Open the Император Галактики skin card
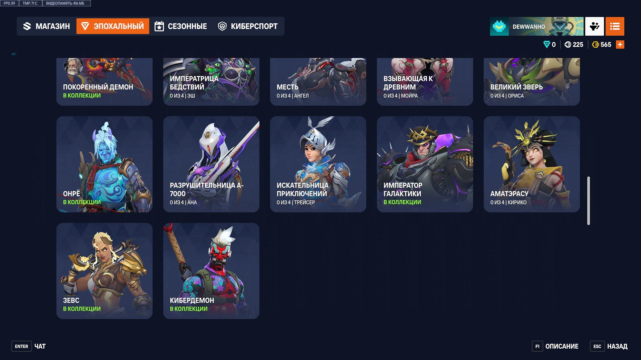This screenshot has width=641, height=360. pos(425,164)
